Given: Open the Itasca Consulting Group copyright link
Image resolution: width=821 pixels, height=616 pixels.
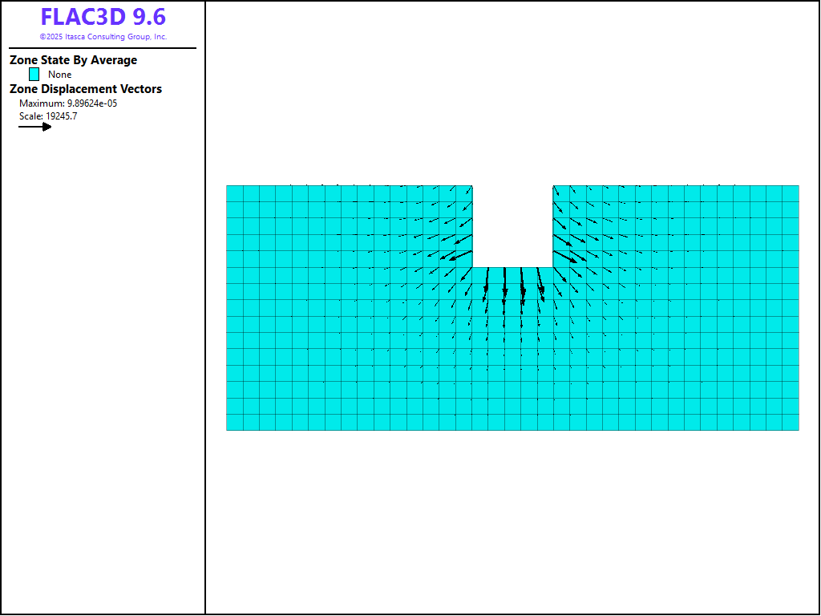Looking at the screenshot, I should tap(103, 37).
